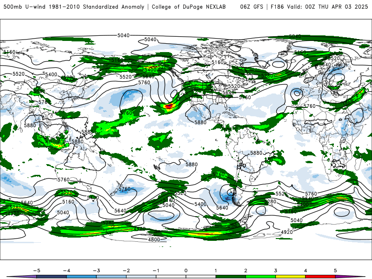Click the '5880' contour label over Gulf of Mexico
This screenshot has height=279, width=372.
pos(200,122)
